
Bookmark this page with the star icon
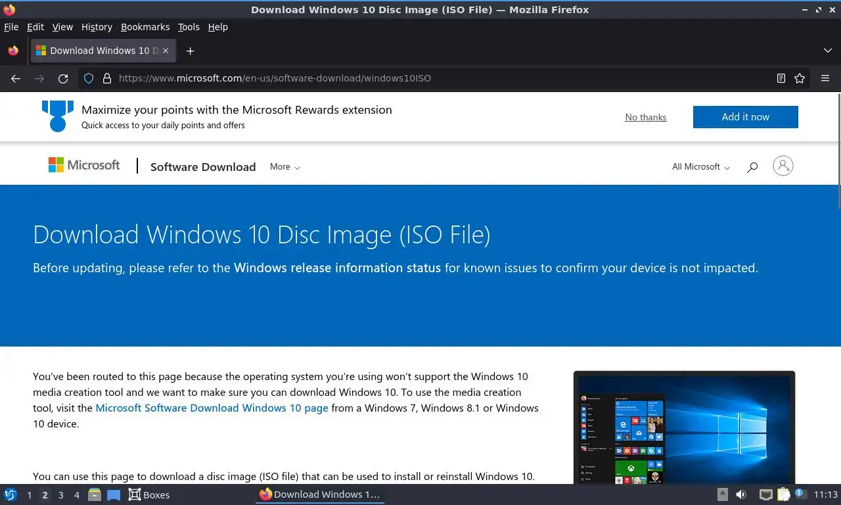point(800,78)
